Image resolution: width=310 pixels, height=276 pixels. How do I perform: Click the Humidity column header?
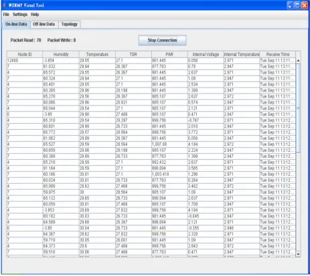(x=61, y=54)
